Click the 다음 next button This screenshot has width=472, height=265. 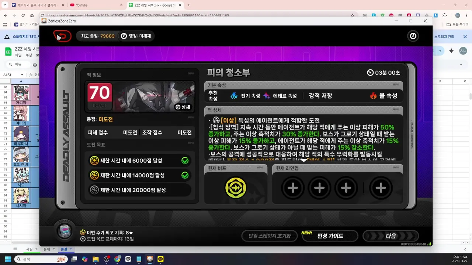391,236
